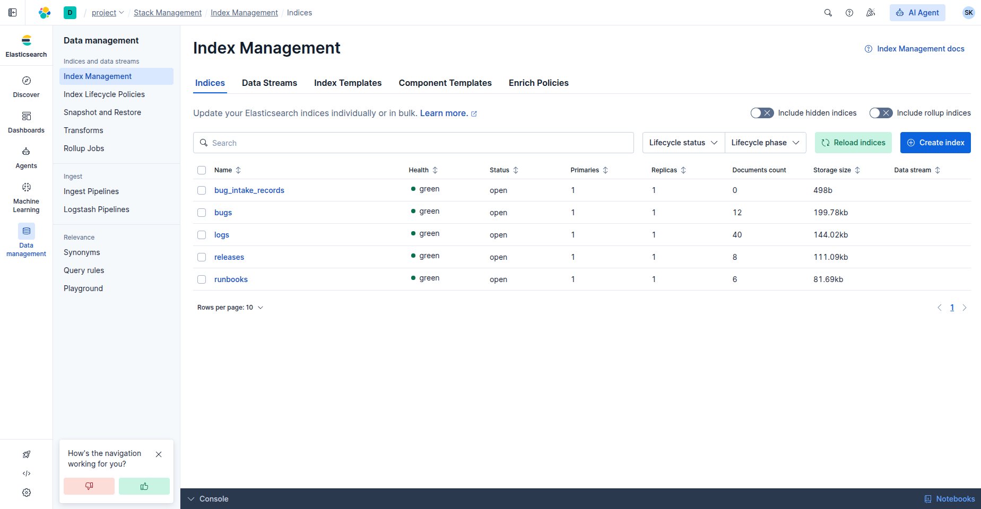Go to Stack Management breadcrumb

pyautogui.click(x=168, y=13)
